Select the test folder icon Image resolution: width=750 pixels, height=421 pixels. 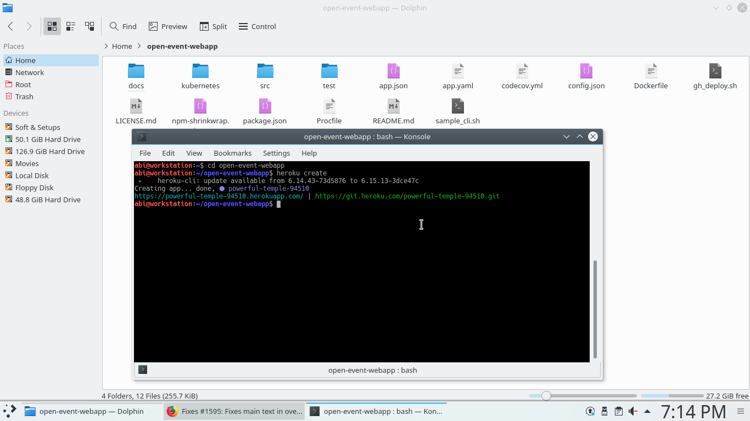[x=329, y=71]
